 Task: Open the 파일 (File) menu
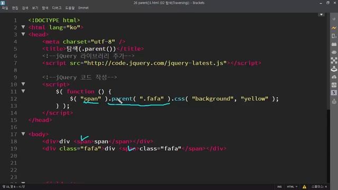coord(5,8)
